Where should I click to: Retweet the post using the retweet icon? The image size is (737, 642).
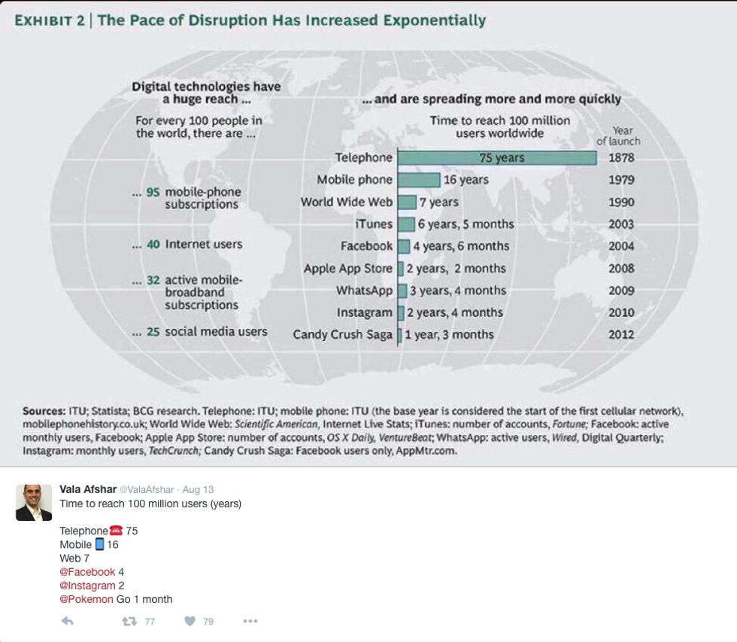click(129, 621)
